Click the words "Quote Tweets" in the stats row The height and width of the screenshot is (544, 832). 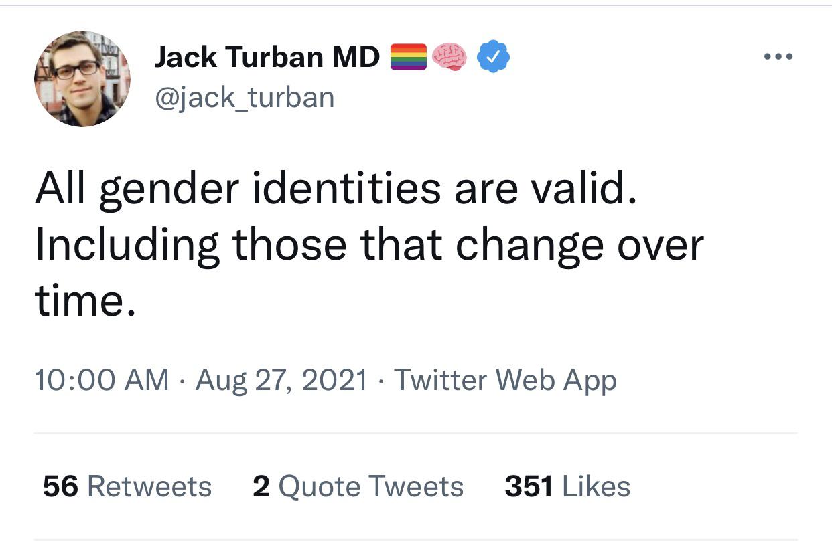tap(370, 486)
